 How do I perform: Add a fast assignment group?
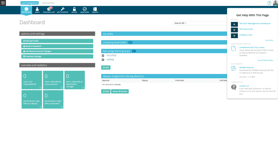[106, 68]
